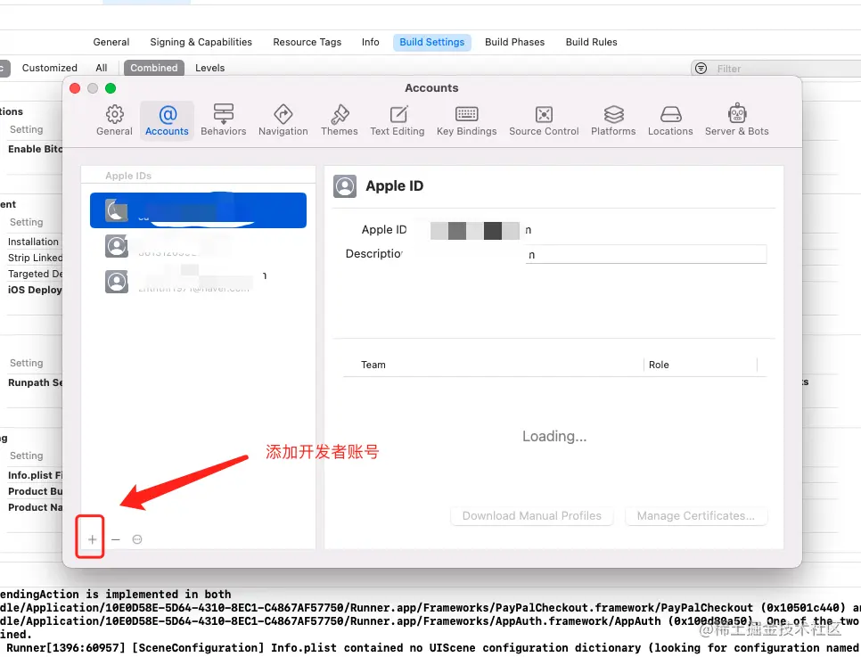The image size is (861, 657).
Task: Select the Build Settings tab
Action: 431,42
